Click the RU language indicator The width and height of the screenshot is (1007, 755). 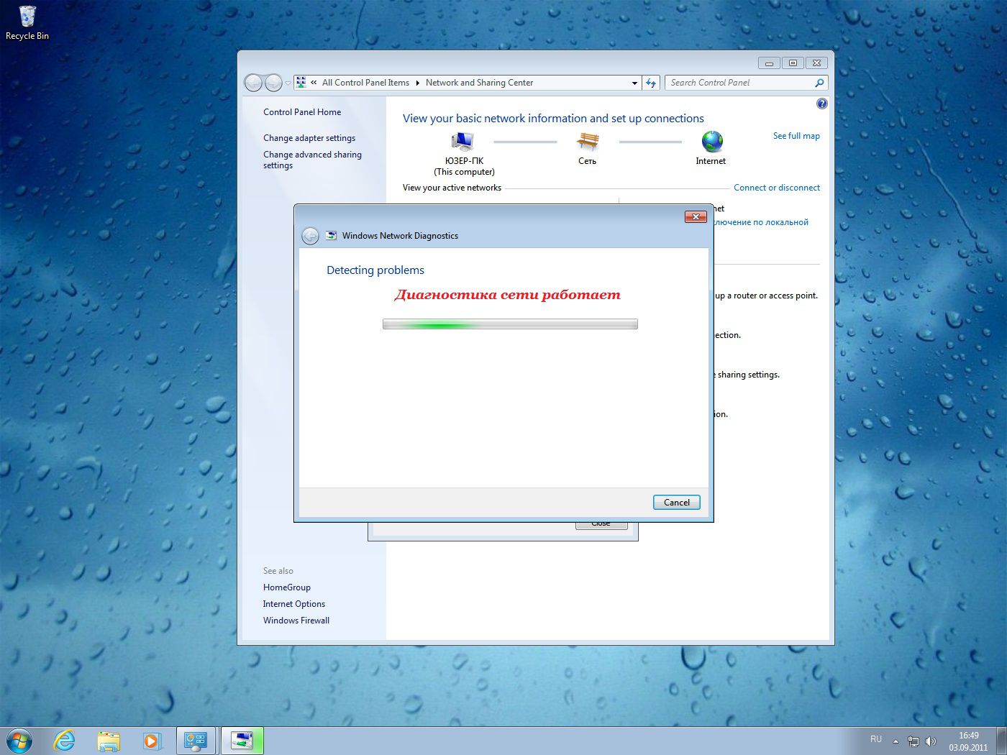tap(875, 739)
